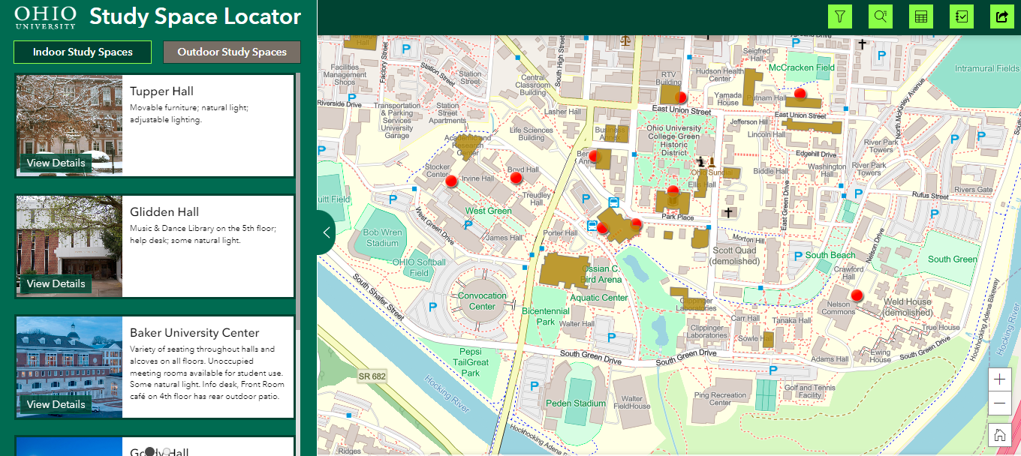Click the Tupper Hall thumbnail photo

point(69,120)
